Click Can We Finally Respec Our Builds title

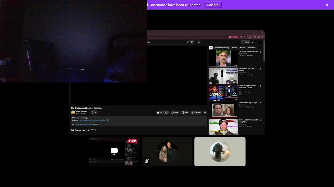pyautogui.click(x=247, y=87)
